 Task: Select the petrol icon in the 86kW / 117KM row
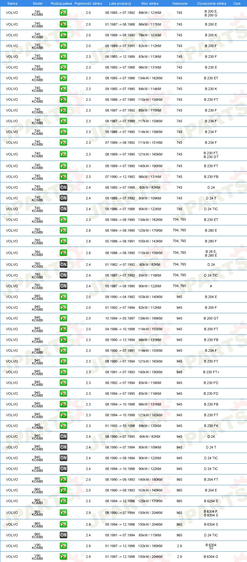point(63,24)
